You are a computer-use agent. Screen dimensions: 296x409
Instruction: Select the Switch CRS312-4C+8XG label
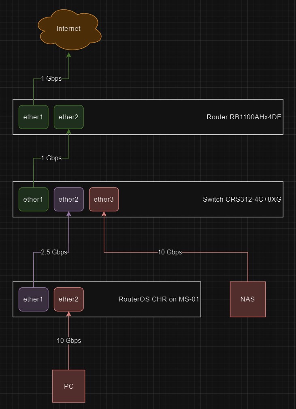point(242,199)
